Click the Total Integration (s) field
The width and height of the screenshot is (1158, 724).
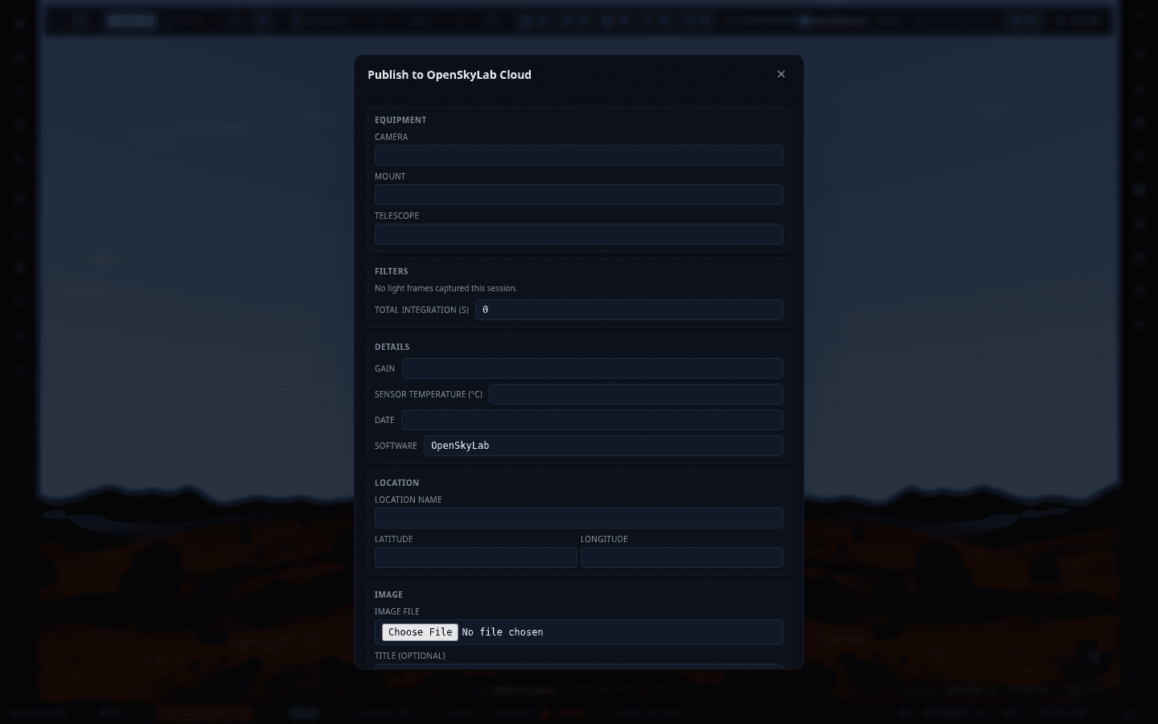click(629, 310)
